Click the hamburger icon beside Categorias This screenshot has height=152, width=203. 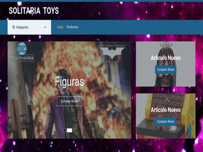[14, 27]
